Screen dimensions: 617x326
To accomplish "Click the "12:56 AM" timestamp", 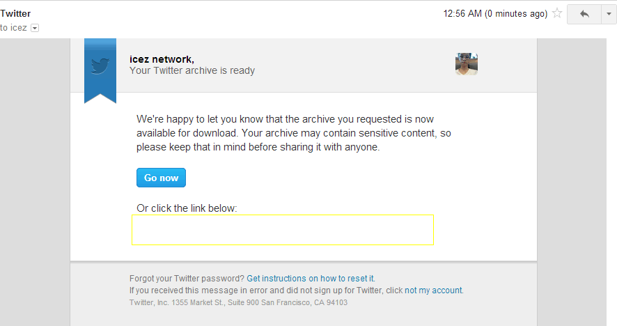I will click(x=463, y=13).
